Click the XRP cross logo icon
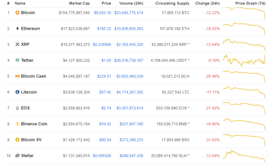 point(17,44)
